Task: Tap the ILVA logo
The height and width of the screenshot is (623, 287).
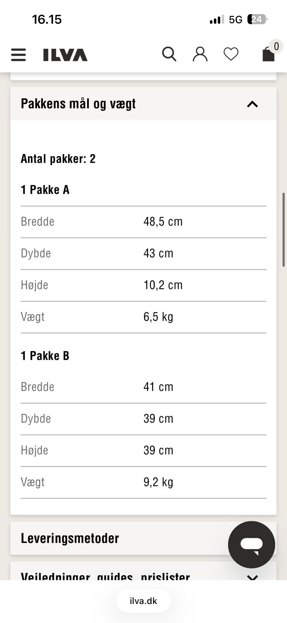Action: coord(65,55)
